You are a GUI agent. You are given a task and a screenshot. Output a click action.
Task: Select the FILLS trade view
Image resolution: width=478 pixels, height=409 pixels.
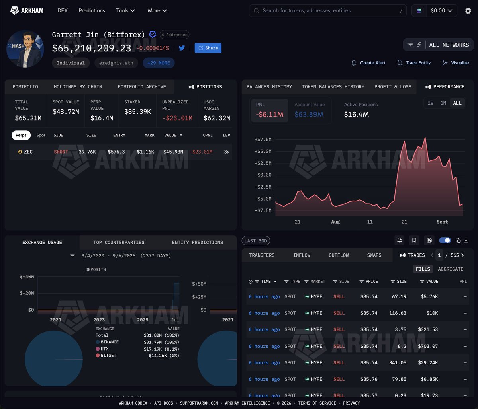423,269
